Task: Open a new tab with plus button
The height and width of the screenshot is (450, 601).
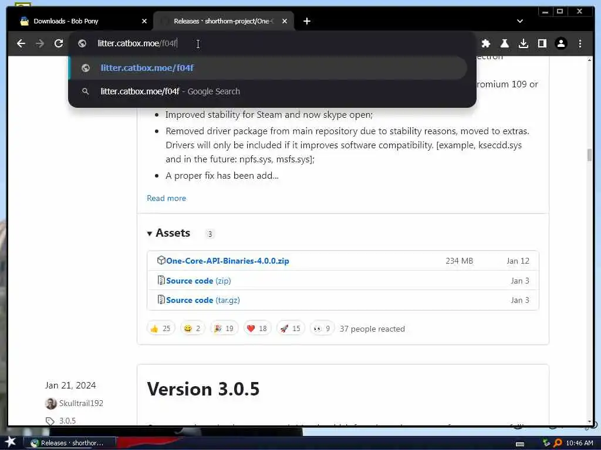Action: coord(306,21)
